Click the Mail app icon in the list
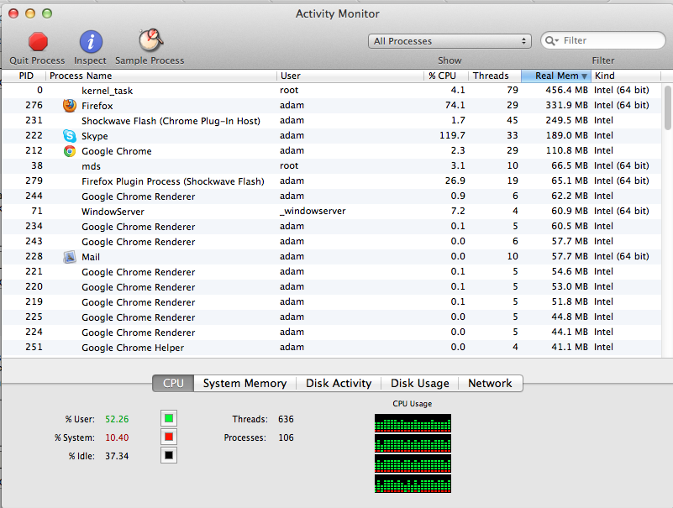This screenshot has height=508, width=673. click(x=69, y=257)
